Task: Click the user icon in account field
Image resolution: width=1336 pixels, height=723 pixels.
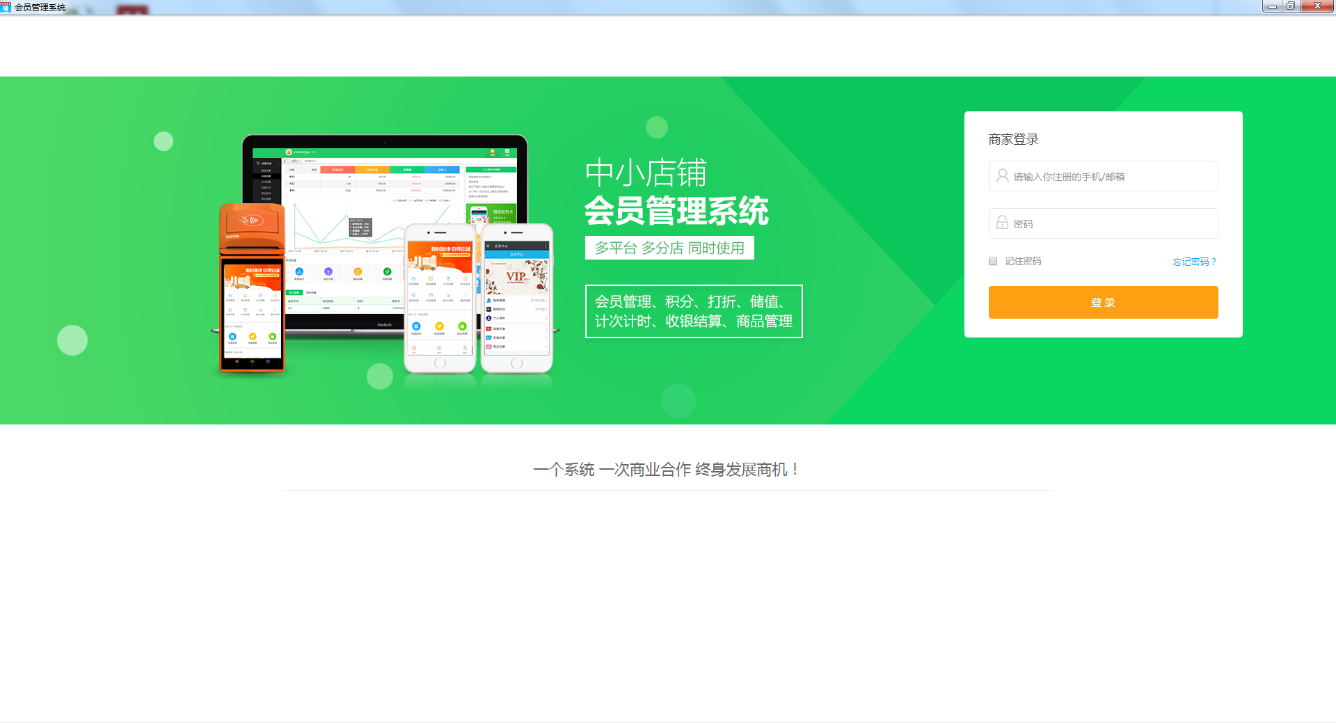Action: 1002,176
